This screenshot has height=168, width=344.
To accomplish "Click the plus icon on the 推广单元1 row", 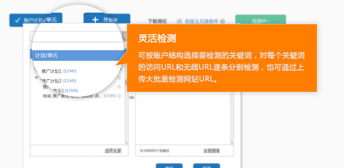I will point(119,87).
